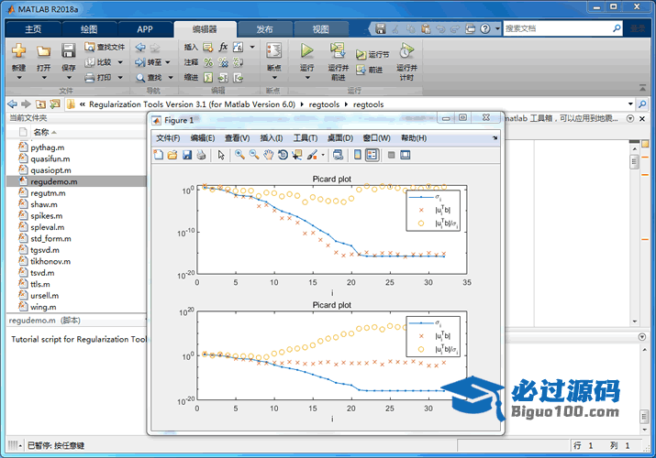Switch to the Home tab
Screen dimensions: 656x458
click(33, 29)
